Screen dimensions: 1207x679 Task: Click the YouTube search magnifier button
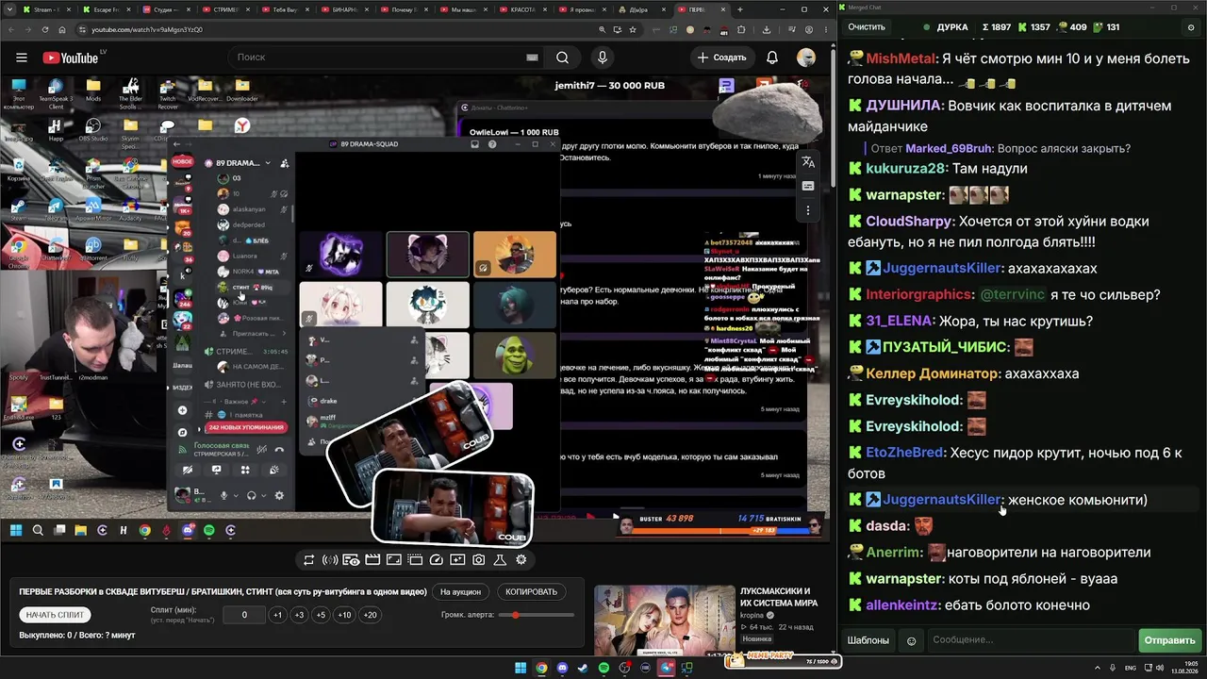[x=562, y=58]
